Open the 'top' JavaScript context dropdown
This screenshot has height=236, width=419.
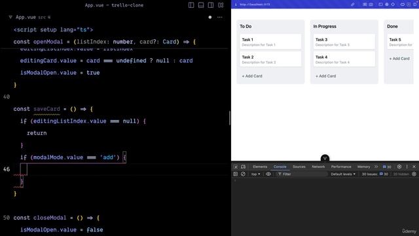click(255, 174)
